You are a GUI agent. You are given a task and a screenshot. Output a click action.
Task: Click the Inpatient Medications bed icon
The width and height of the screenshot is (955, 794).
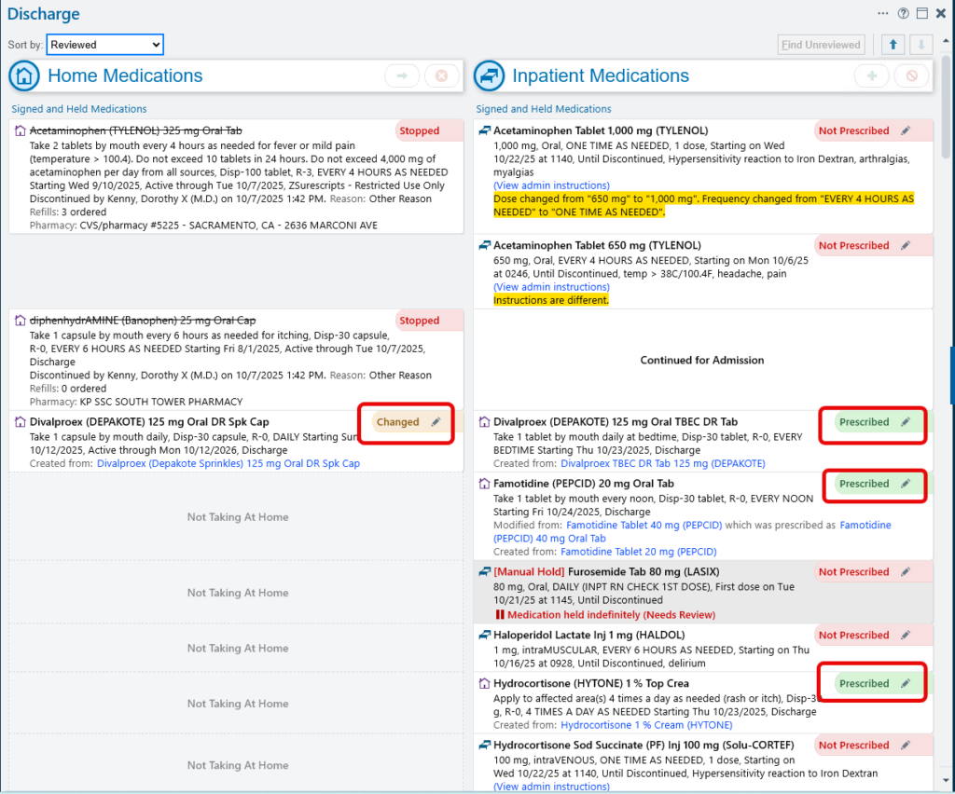490,76
